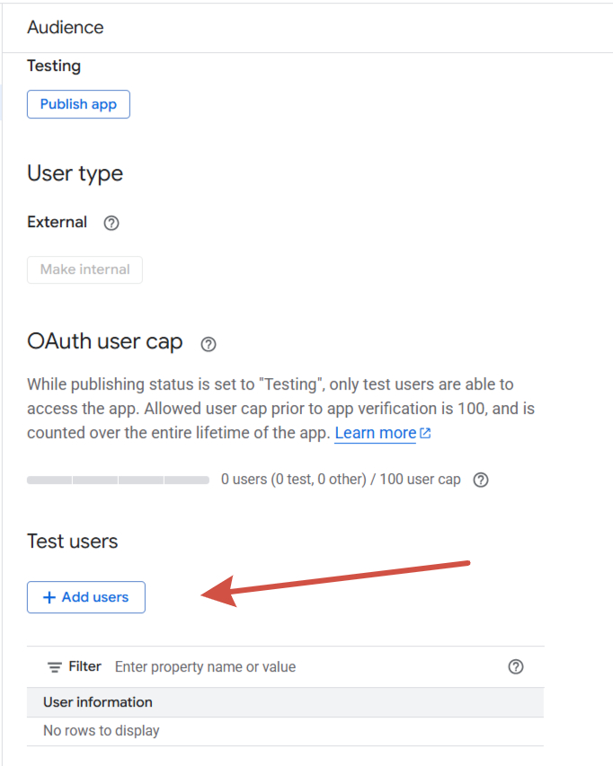Click the Testing publishing status label
Image resolution: width=613 pixels, height=766 pixels.
coord(54,66)
